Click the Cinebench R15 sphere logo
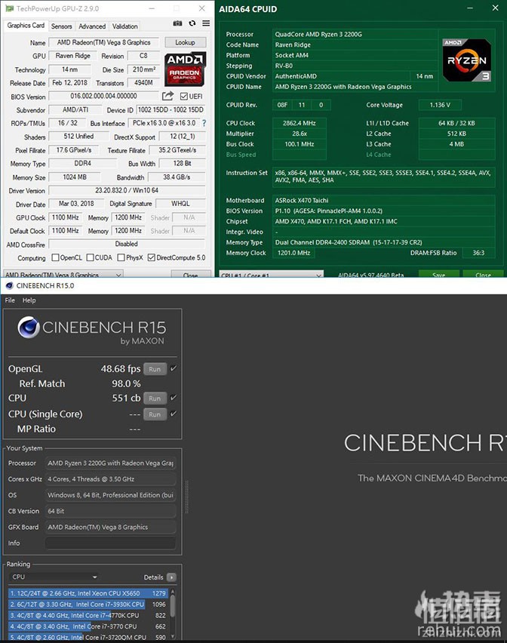 click(28, 328)
